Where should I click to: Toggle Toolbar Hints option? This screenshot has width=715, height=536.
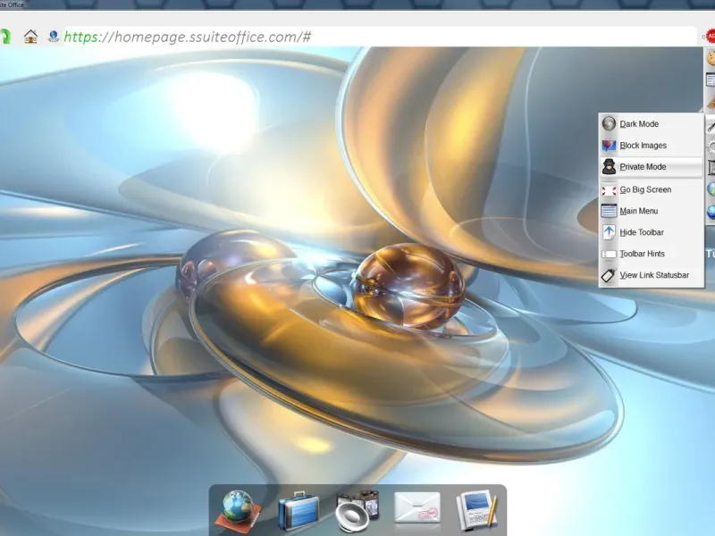click(x=642, y=254)
